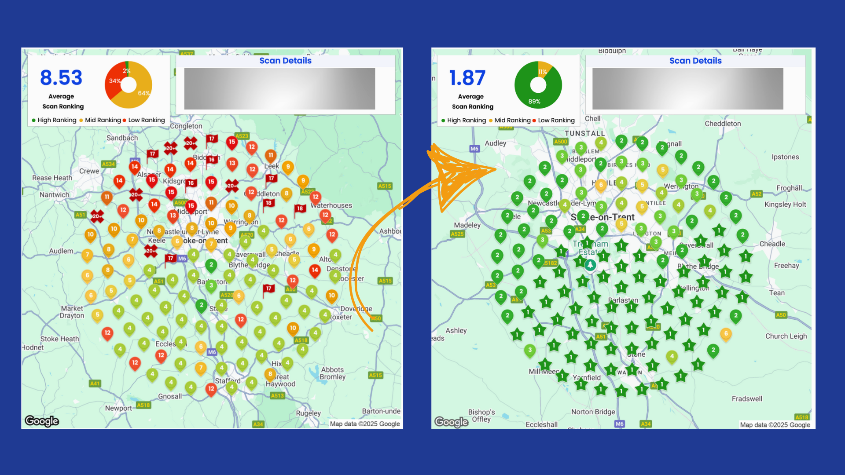Select the orange 10 pin above Doveridge
Screen dimensions: 845x475
pos(331,296)
